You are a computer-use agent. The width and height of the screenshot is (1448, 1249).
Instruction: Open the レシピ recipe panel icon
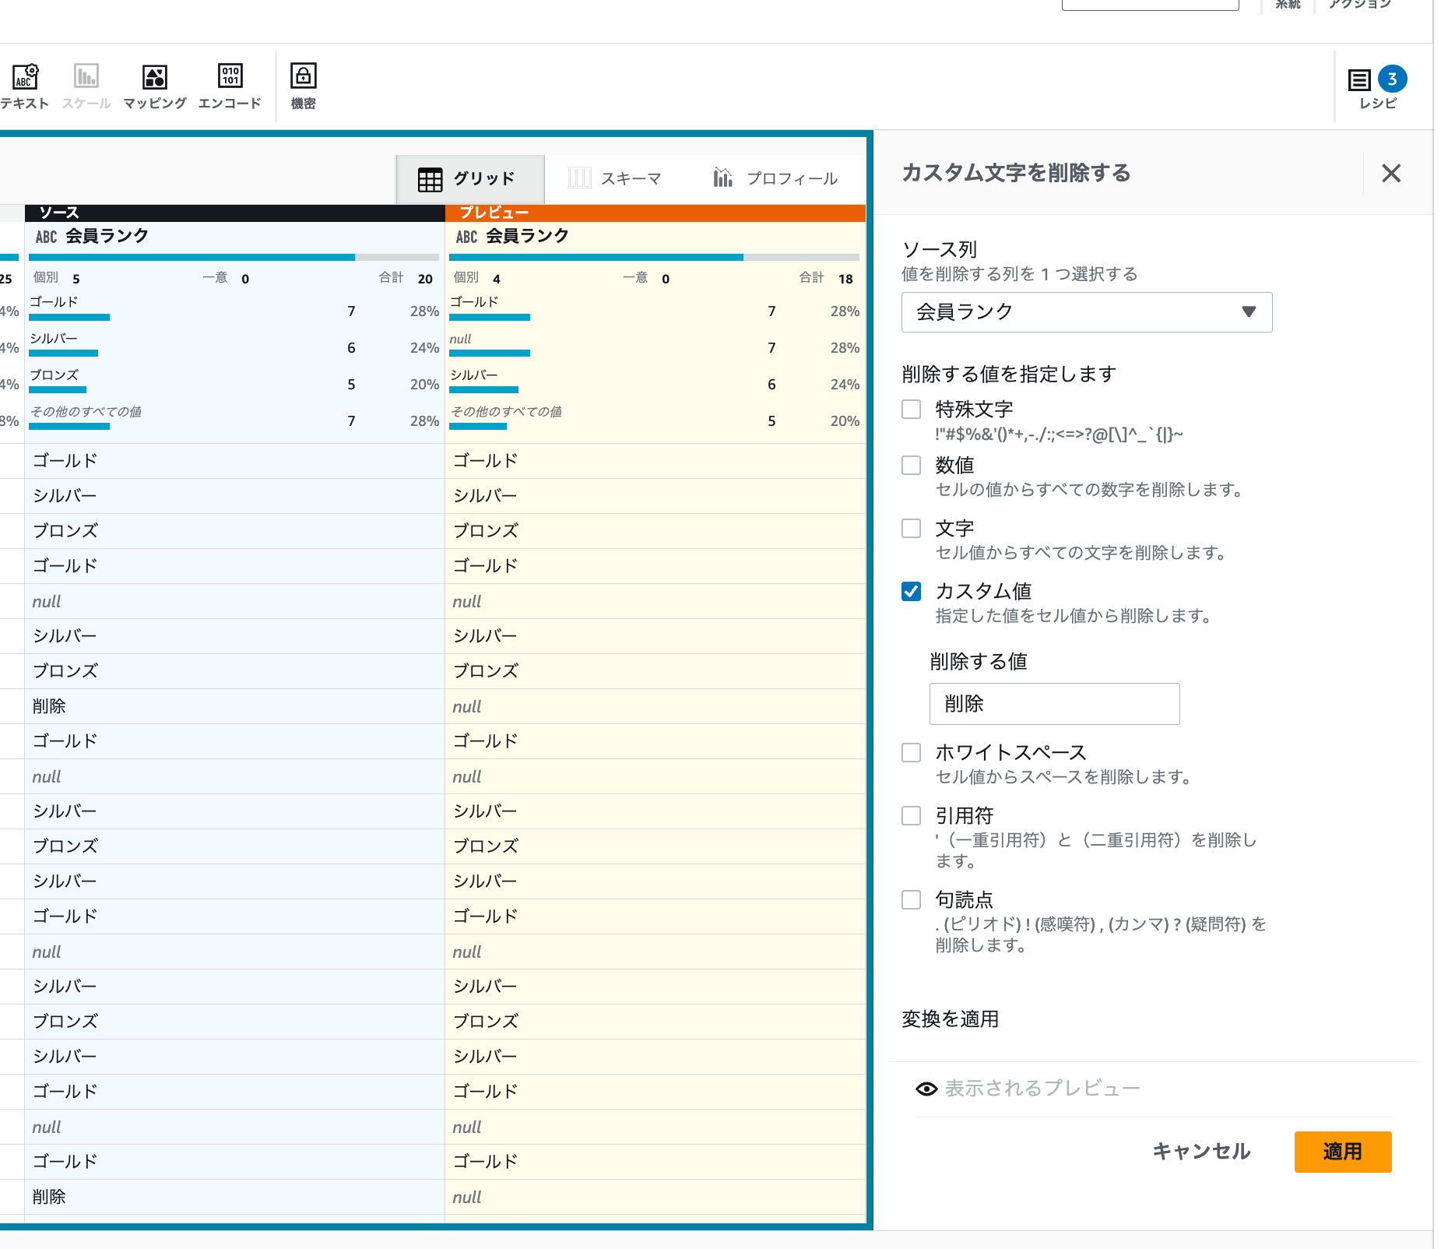click(x=1360, y=79)
